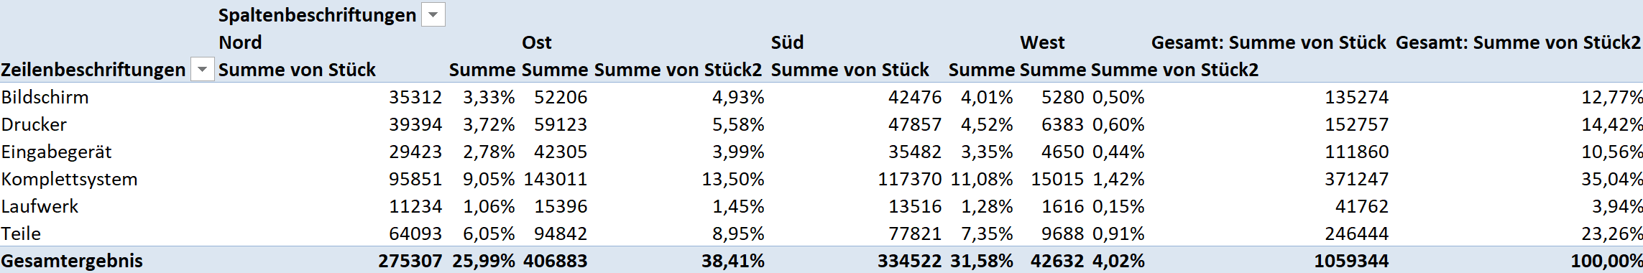Select the Komplettsystem row label
This screenshot has width=1643, height=273.
(69, 179)
